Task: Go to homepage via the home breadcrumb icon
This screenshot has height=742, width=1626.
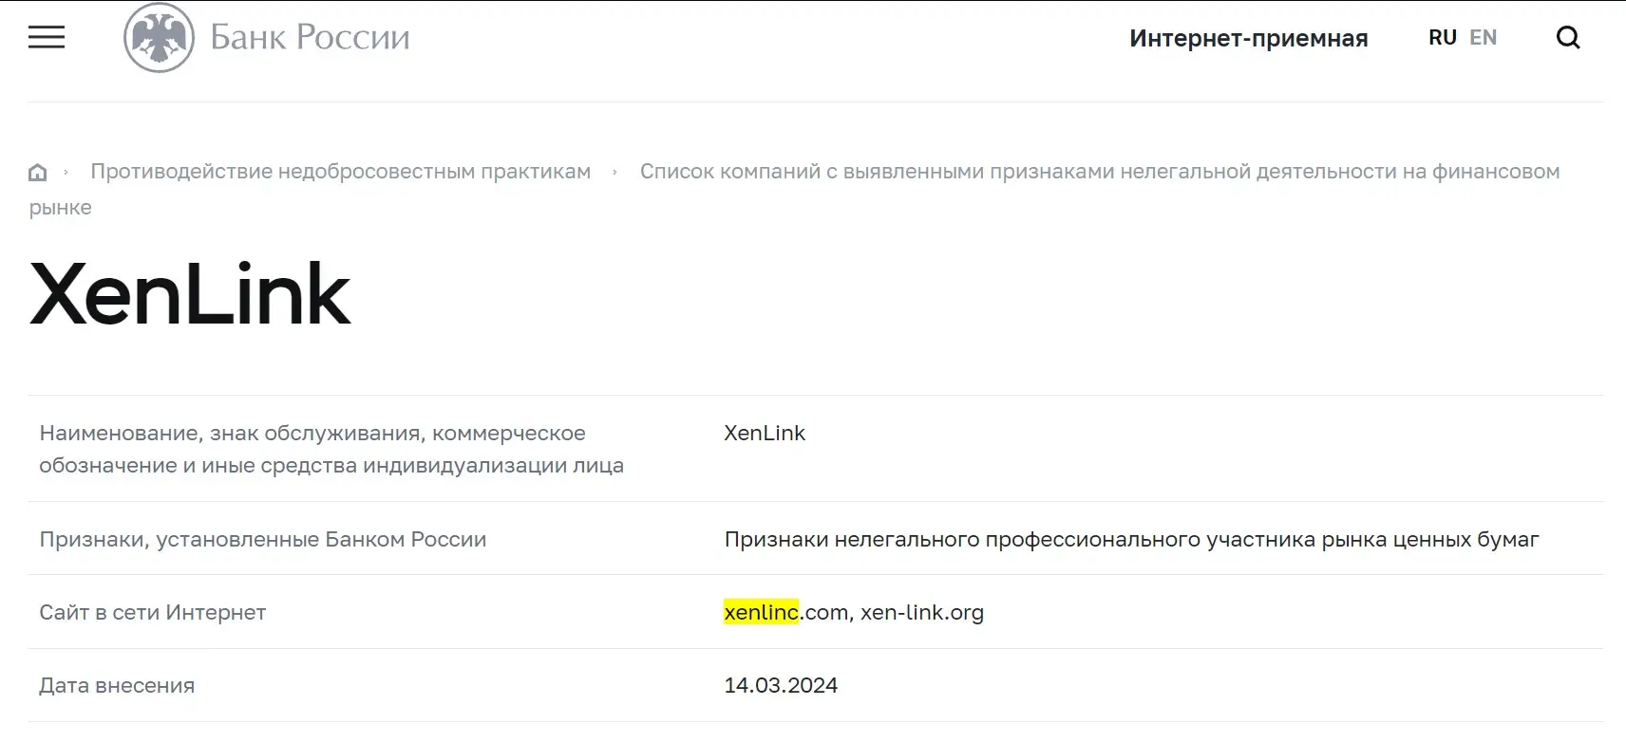Action: pos(37,172)
